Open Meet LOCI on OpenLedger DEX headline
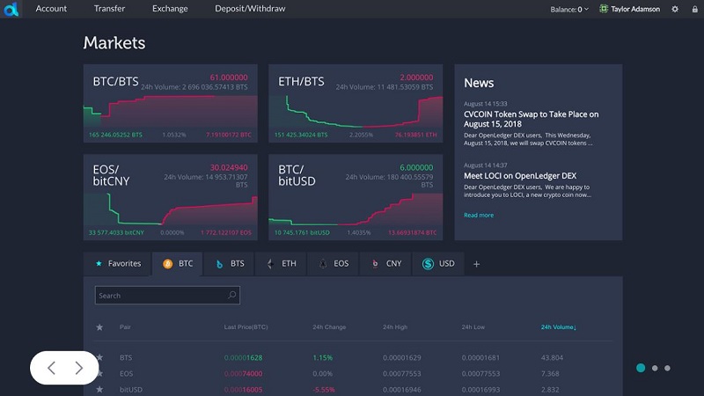 click(x=520, y=175)
